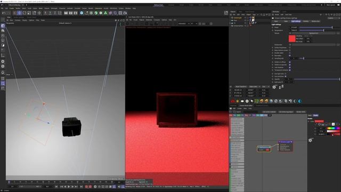Viewport: 341px width, 192px height.
Task: Collapse the Corona Light node arrow
Action: [279, 142]
